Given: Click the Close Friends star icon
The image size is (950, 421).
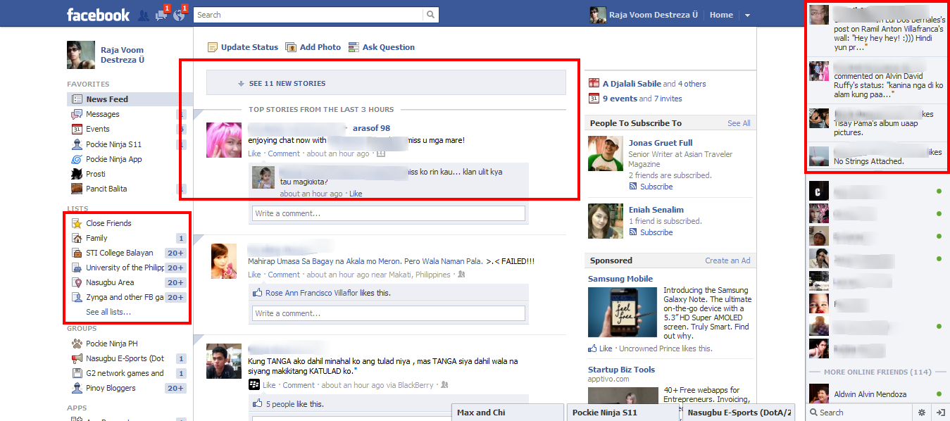Looking at the screenshot, I should pos(77,223).
